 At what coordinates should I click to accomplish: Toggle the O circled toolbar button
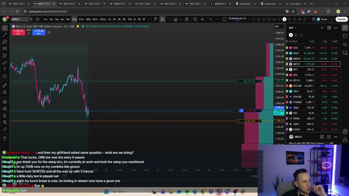tap(284, 19)
